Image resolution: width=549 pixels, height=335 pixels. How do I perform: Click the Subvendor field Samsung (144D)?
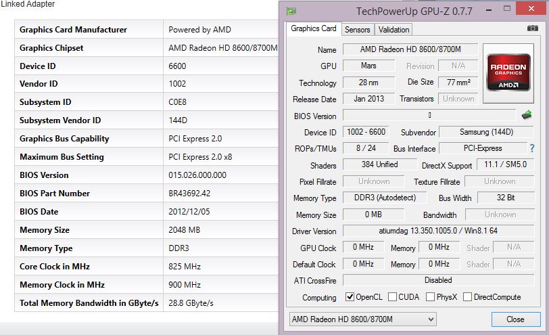point(486,132)
